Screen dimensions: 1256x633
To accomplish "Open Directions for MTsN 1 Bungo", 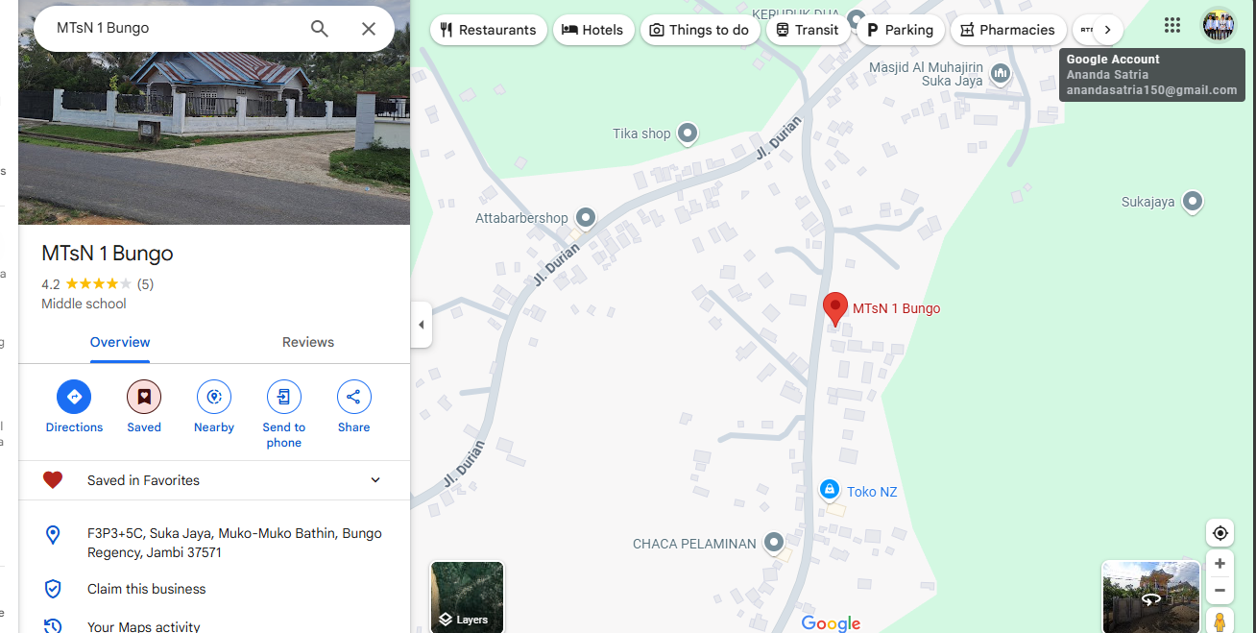I will pos(74,397).
